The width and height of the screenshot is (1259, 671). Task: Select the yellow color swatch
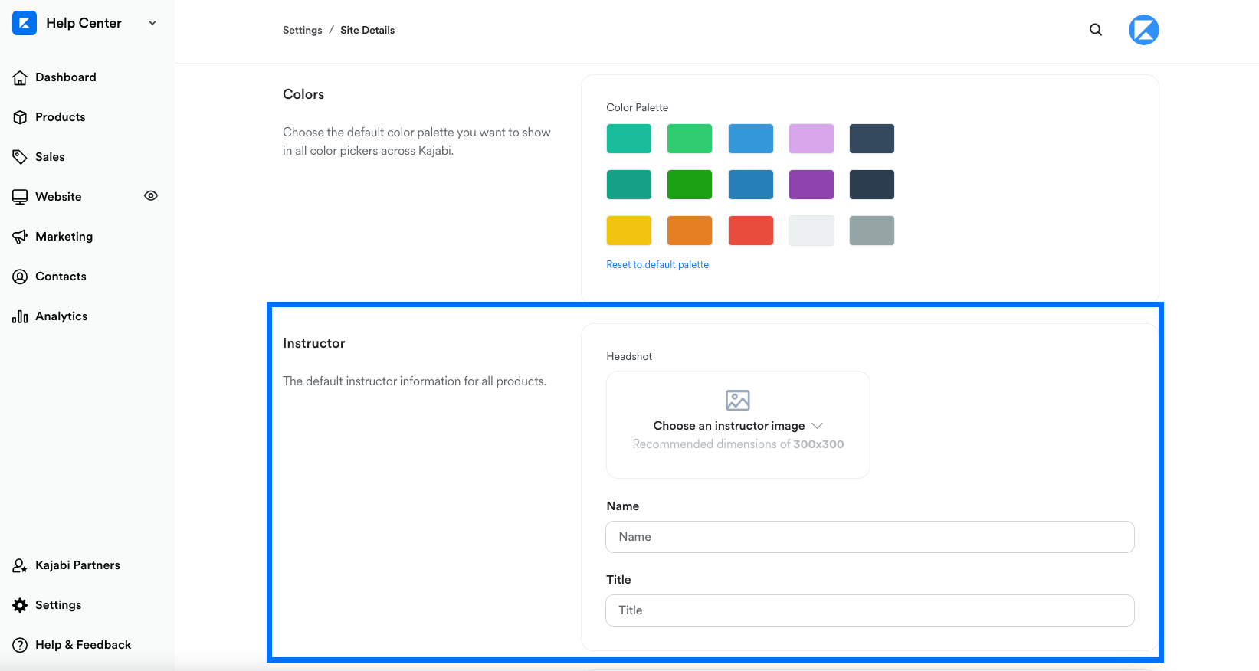[x=629, y=231]
